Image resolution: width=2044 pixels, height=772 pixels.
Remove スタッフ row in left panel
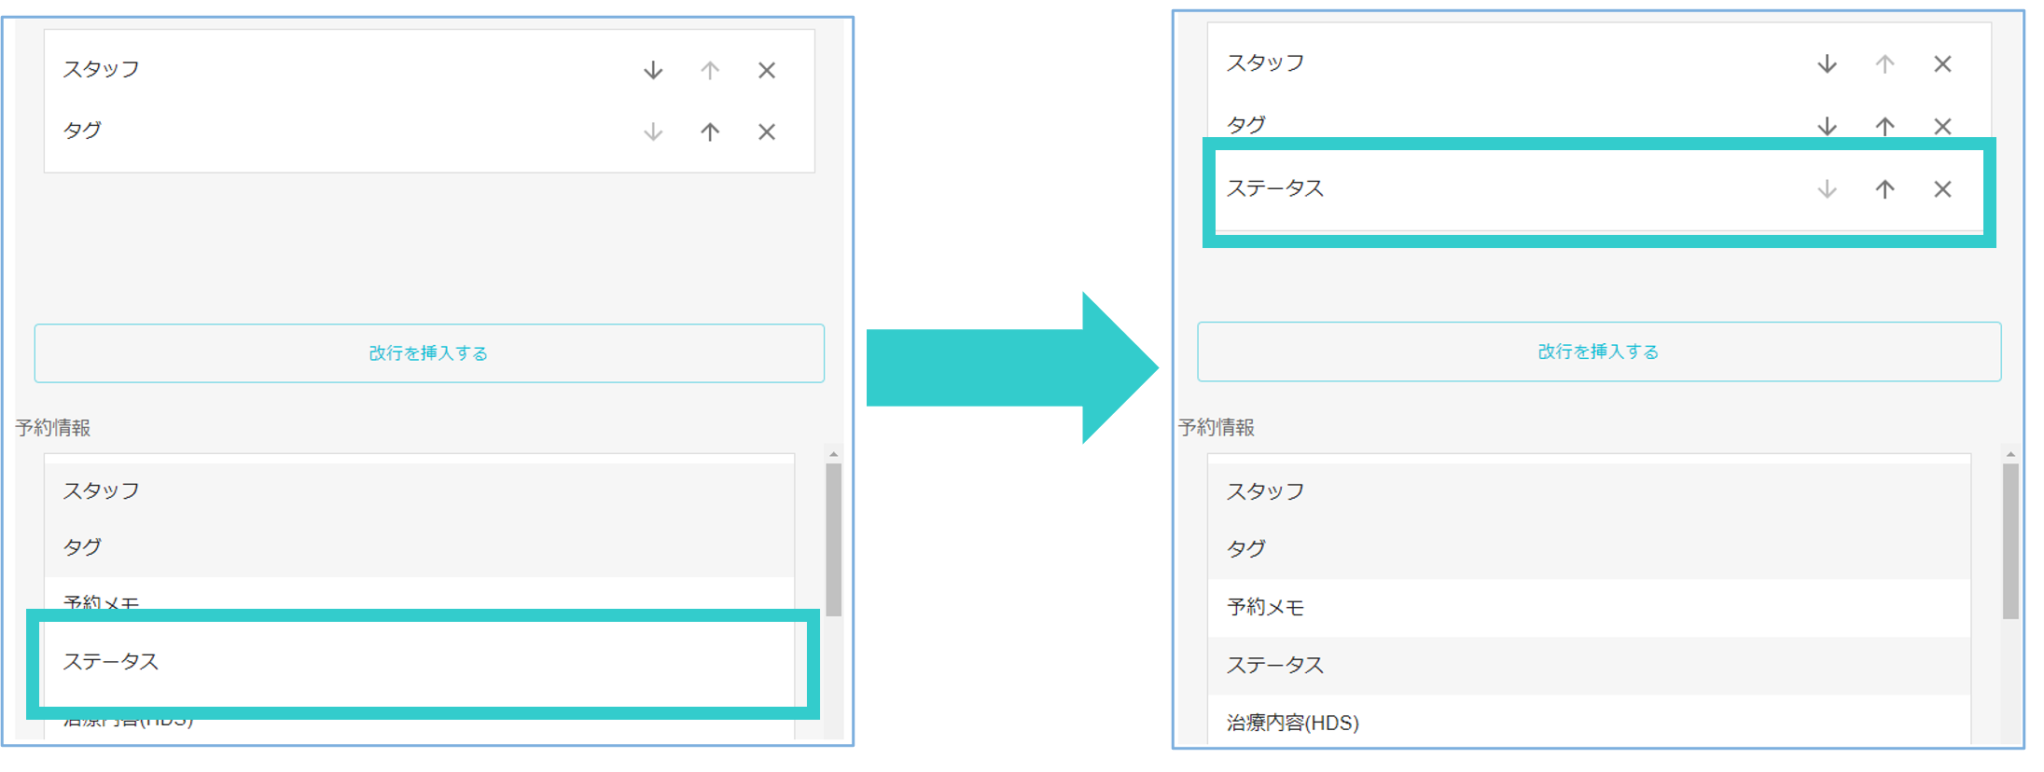coord(767,70)
